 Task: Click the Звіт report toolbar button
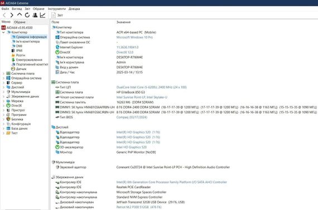pyautogui.click(x=57, y=15)
